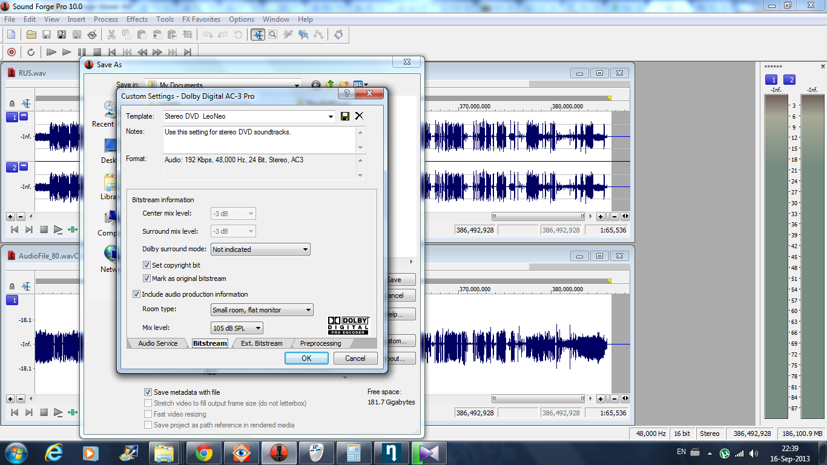Click Play All in the transport toolbar

(x=51, y=52)
